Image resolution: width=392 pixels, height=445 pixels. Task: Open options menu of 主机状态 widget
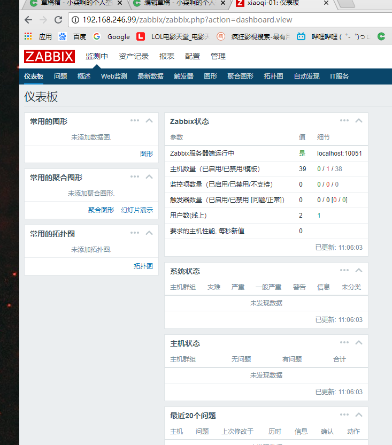pos(344,342)
